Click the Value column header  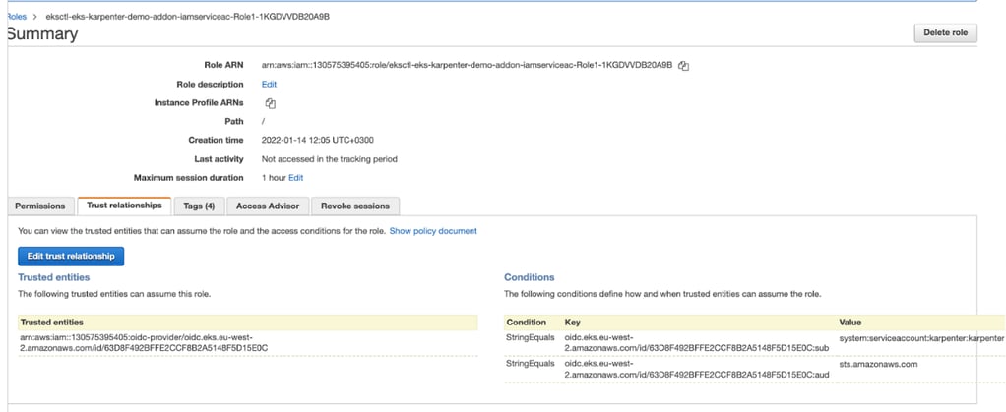click(x=850, y=323)
